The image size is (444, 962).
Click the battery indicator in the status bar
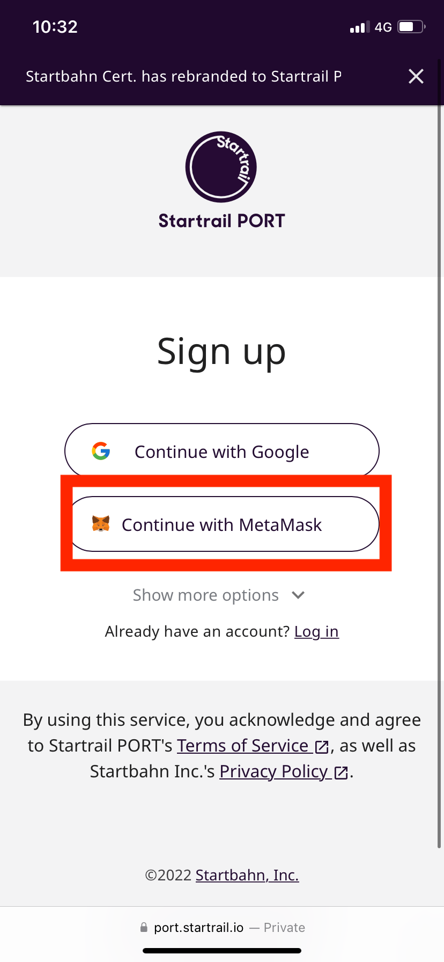coord(409,26)
